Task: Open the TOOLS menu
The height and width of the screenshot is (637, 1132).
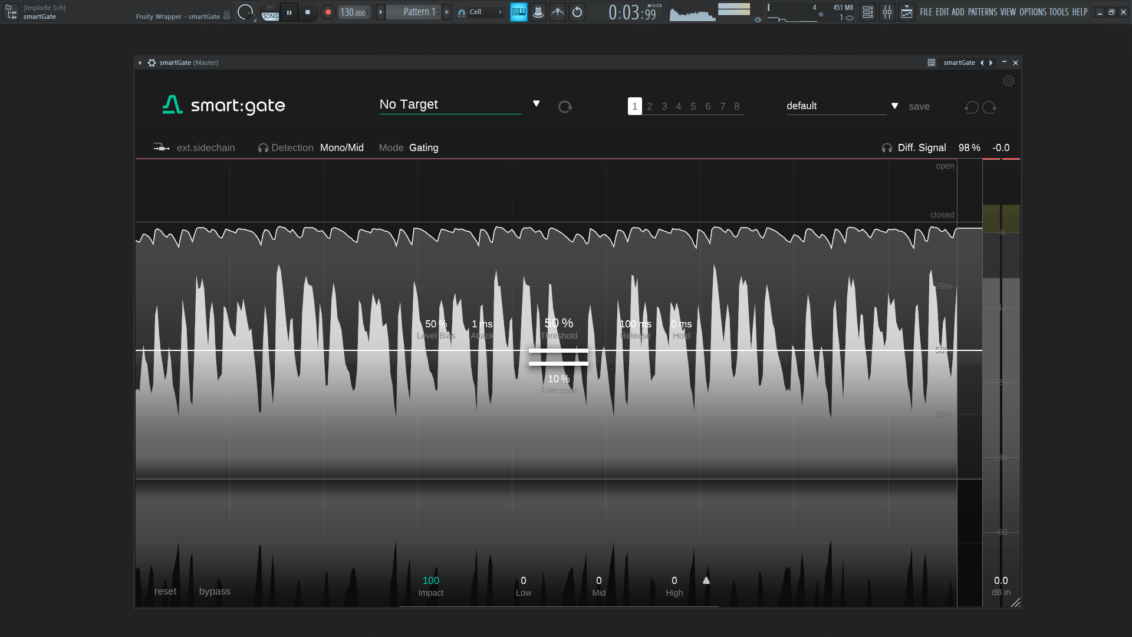Action: coord(1059,12)
